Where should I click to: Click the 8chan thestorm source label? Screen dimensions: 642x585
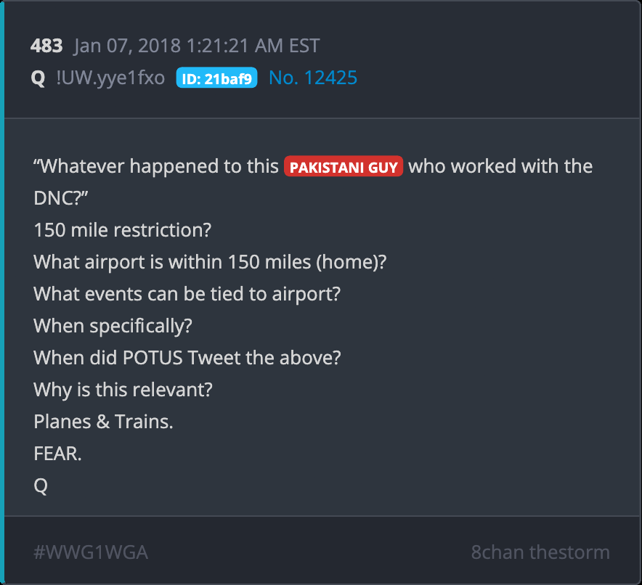(x=540, y=552)
